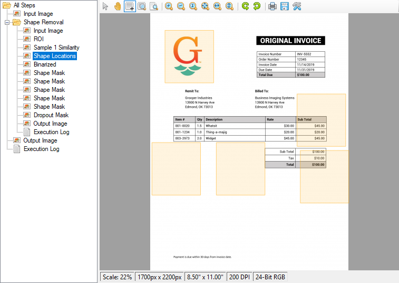Select the Binarized diagnostic image
This screenshot has height=283, width=399.
(45, 64)
